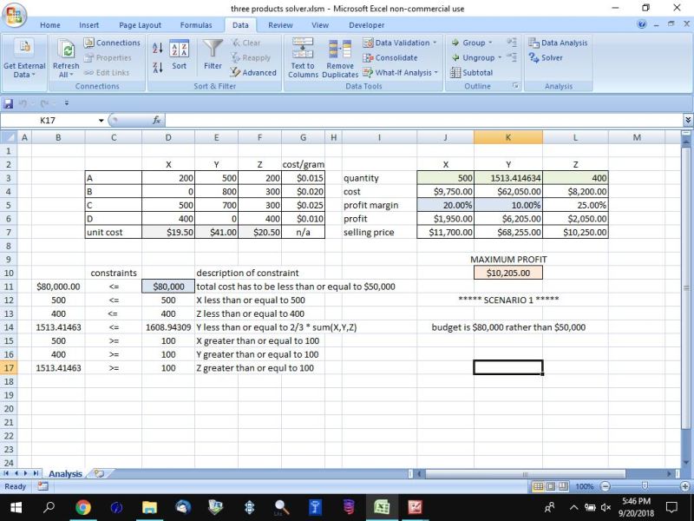Switch to the Review tab

tap(280, 25)
